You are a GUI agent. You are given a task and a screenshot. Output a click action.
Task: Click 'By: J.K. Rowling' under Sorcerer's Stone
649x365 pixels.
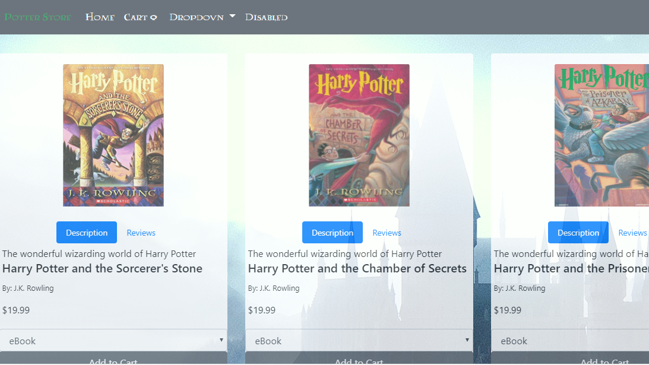click(28, 288)
